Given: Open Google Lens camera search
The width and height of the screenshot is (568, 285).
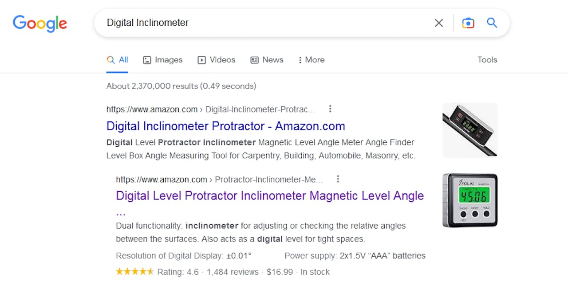Looking at the screenshot, I should point(468,23).
